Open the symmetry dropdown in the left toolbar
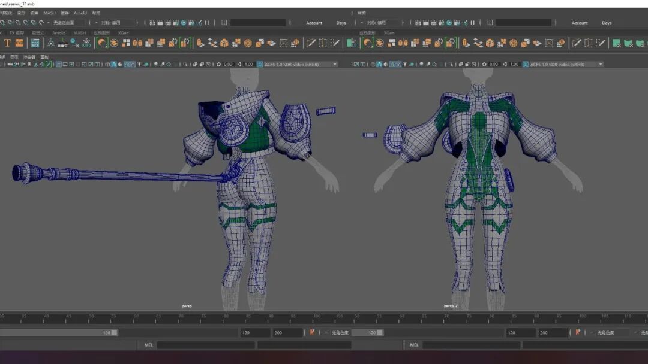 pyautogui.click(x=115, y=23)
